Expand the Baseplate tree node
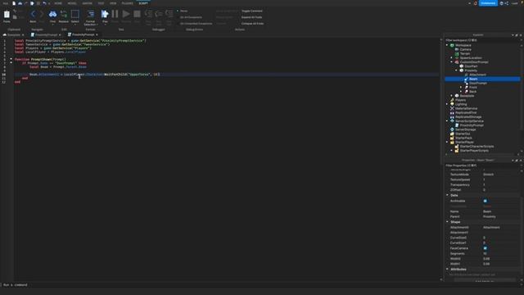Screen dimensions: 524x295 coord(451,96)
